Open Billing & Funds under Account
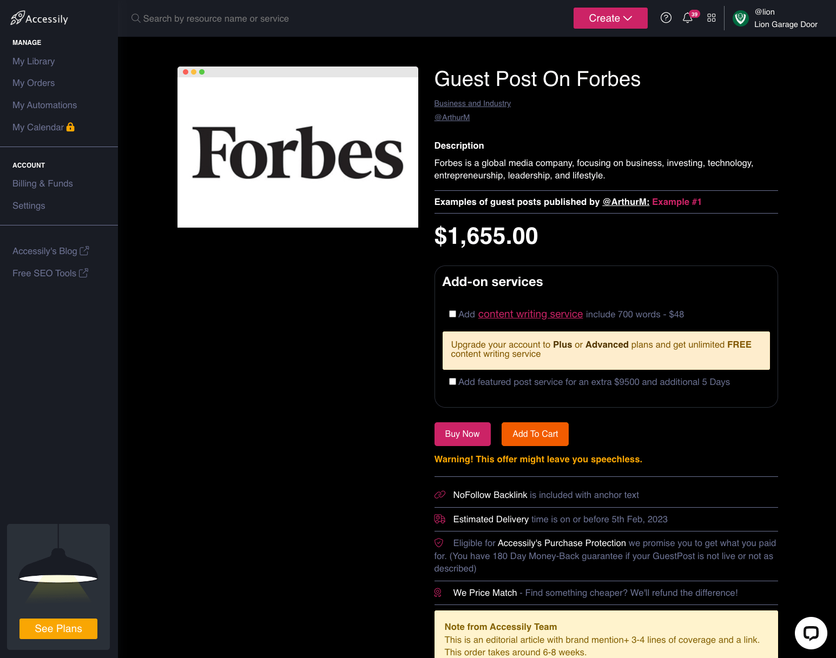The width and height of the screenshot is (836, 658). click(42, 183)
